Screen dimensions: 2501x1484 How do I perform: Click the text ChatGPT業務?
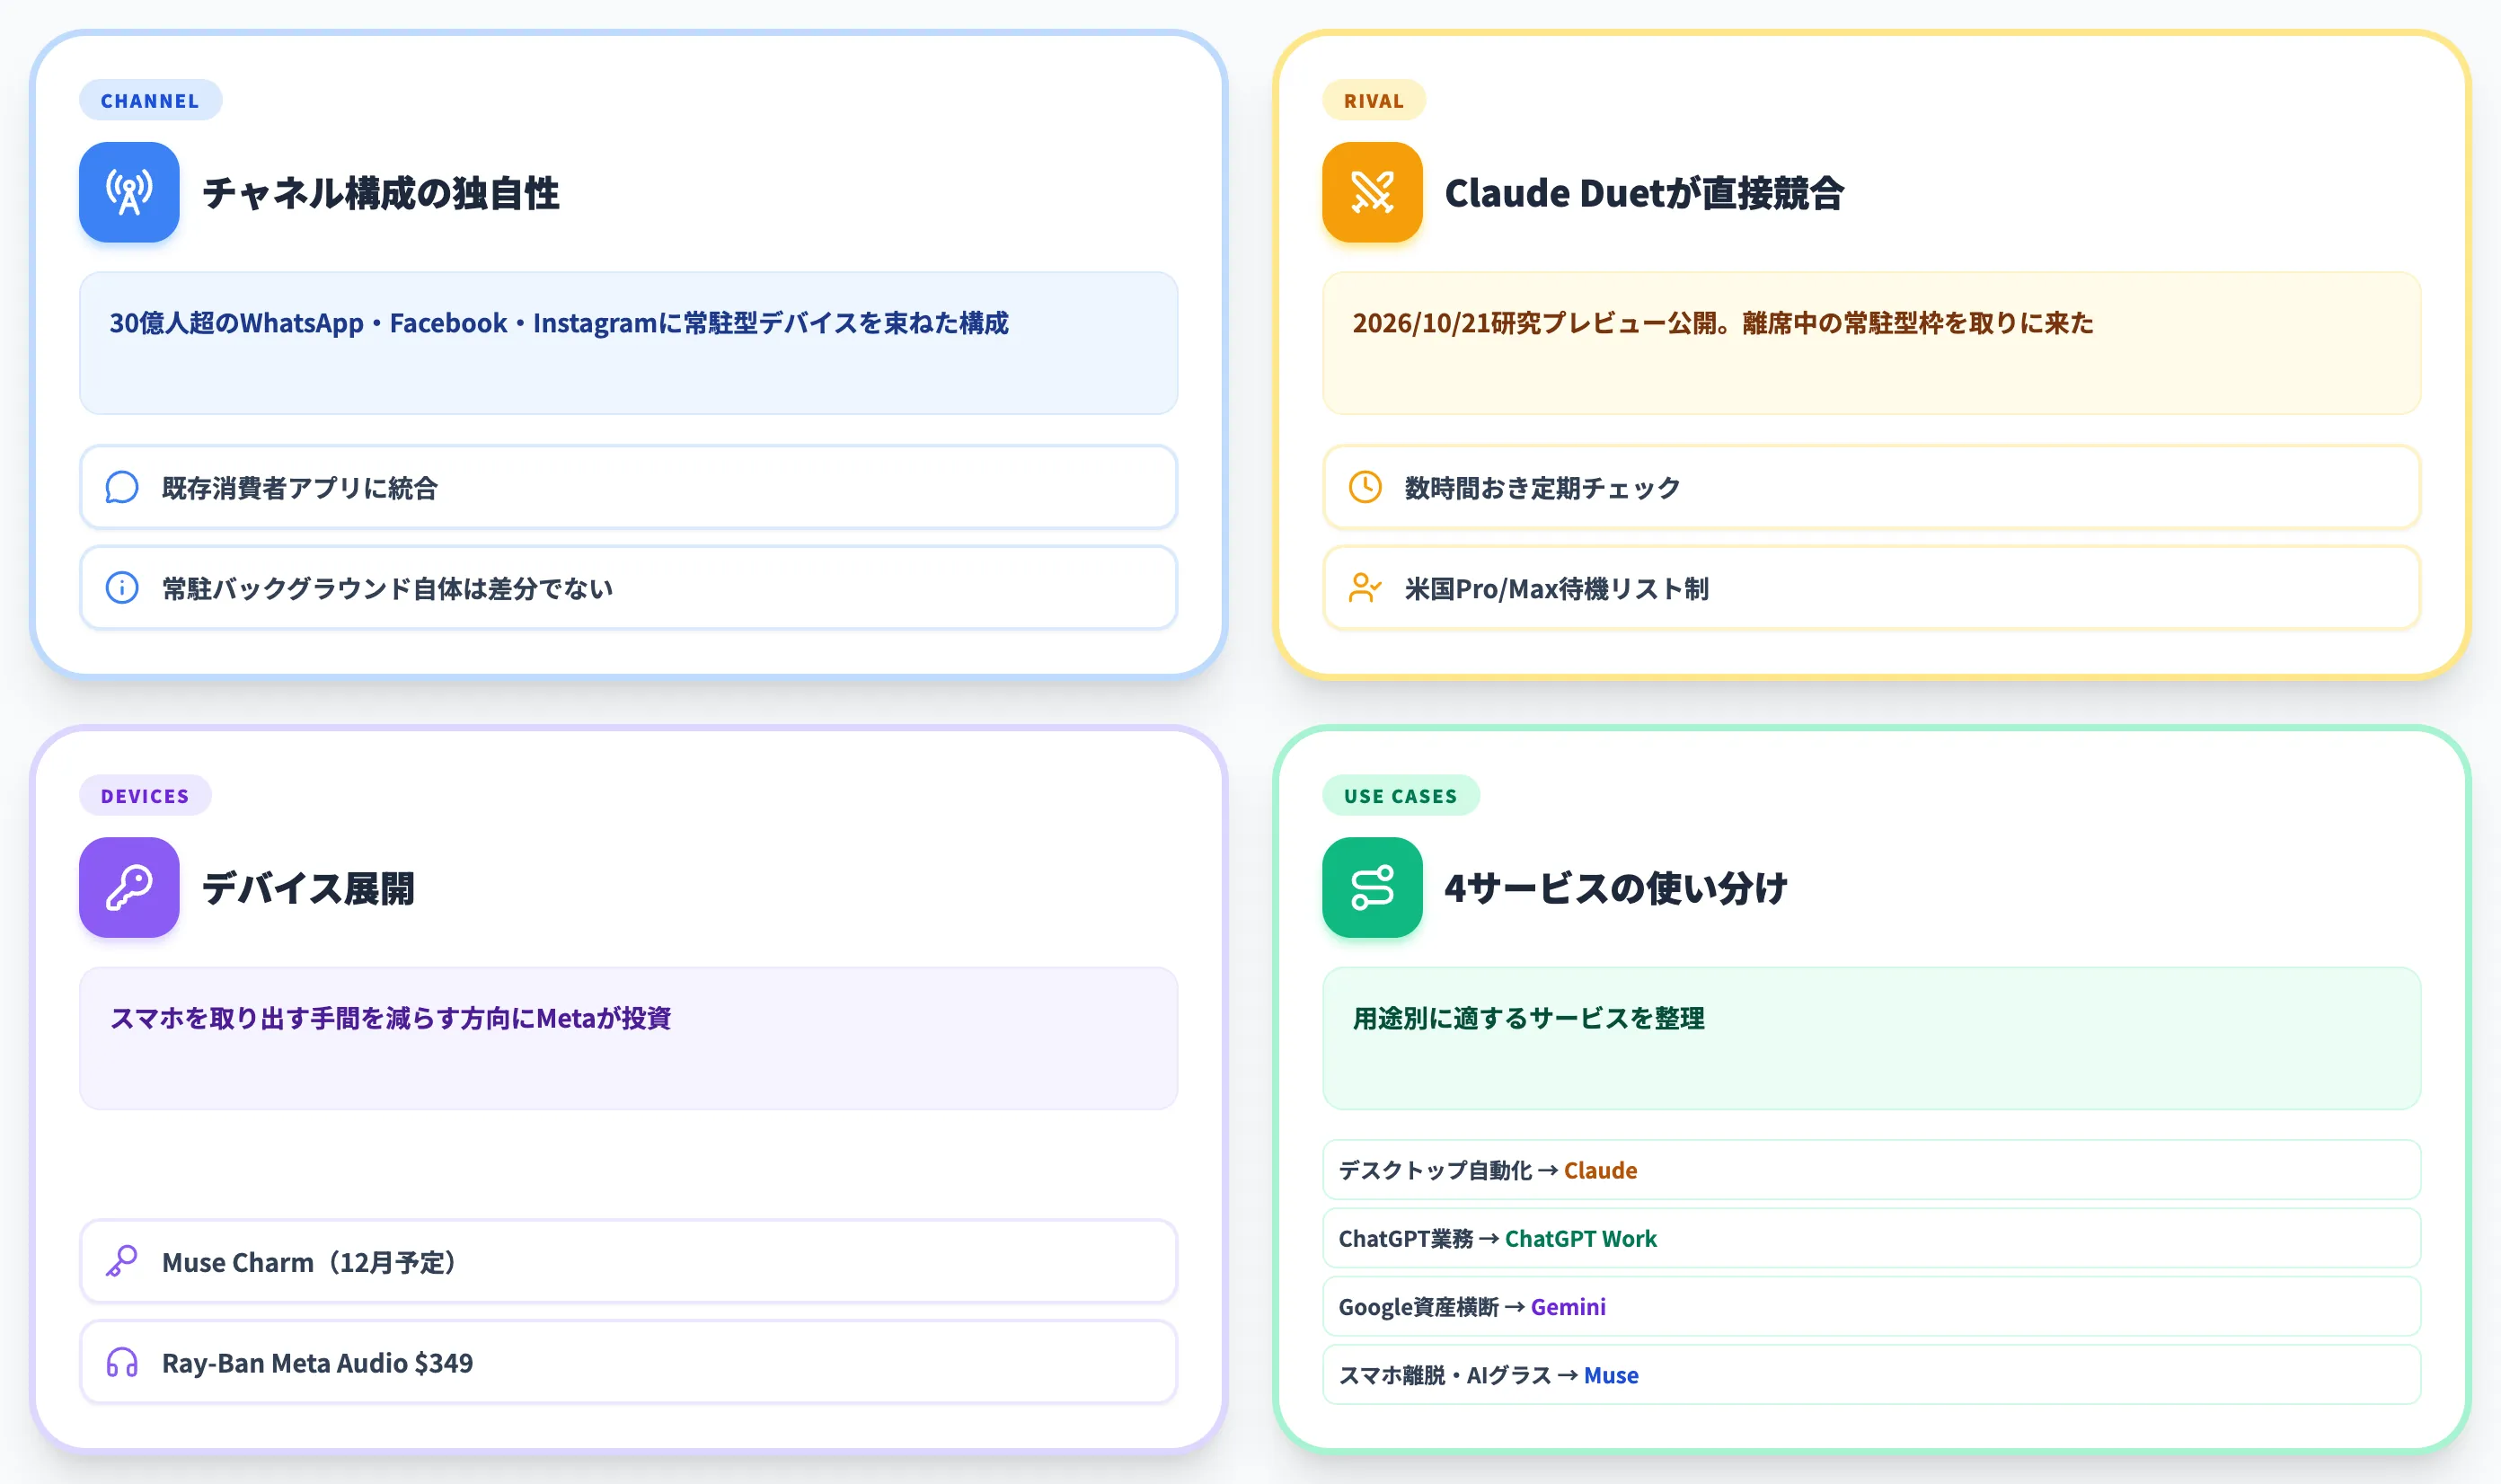tap(1406, 1238)
